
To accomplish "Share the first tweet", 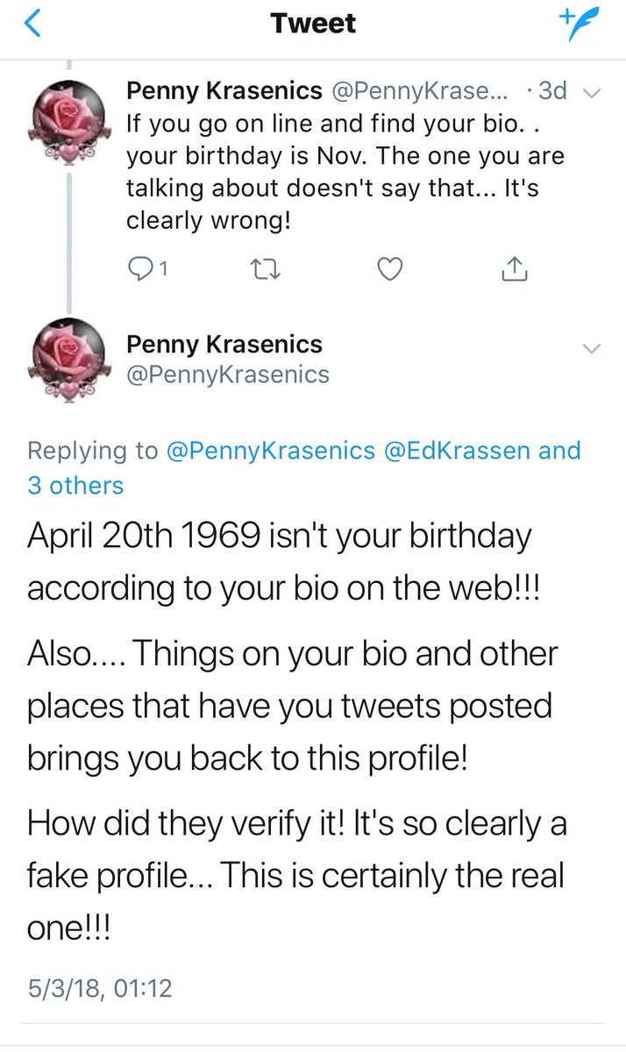I will point(514,271).
